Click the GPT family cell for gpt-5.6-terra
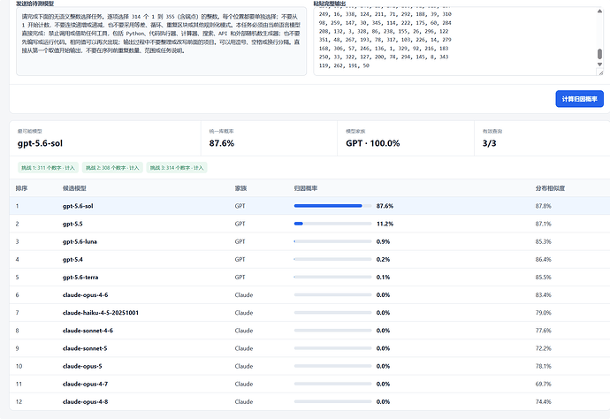The height and width of the screenshot is (419, 610). [240, 278]
